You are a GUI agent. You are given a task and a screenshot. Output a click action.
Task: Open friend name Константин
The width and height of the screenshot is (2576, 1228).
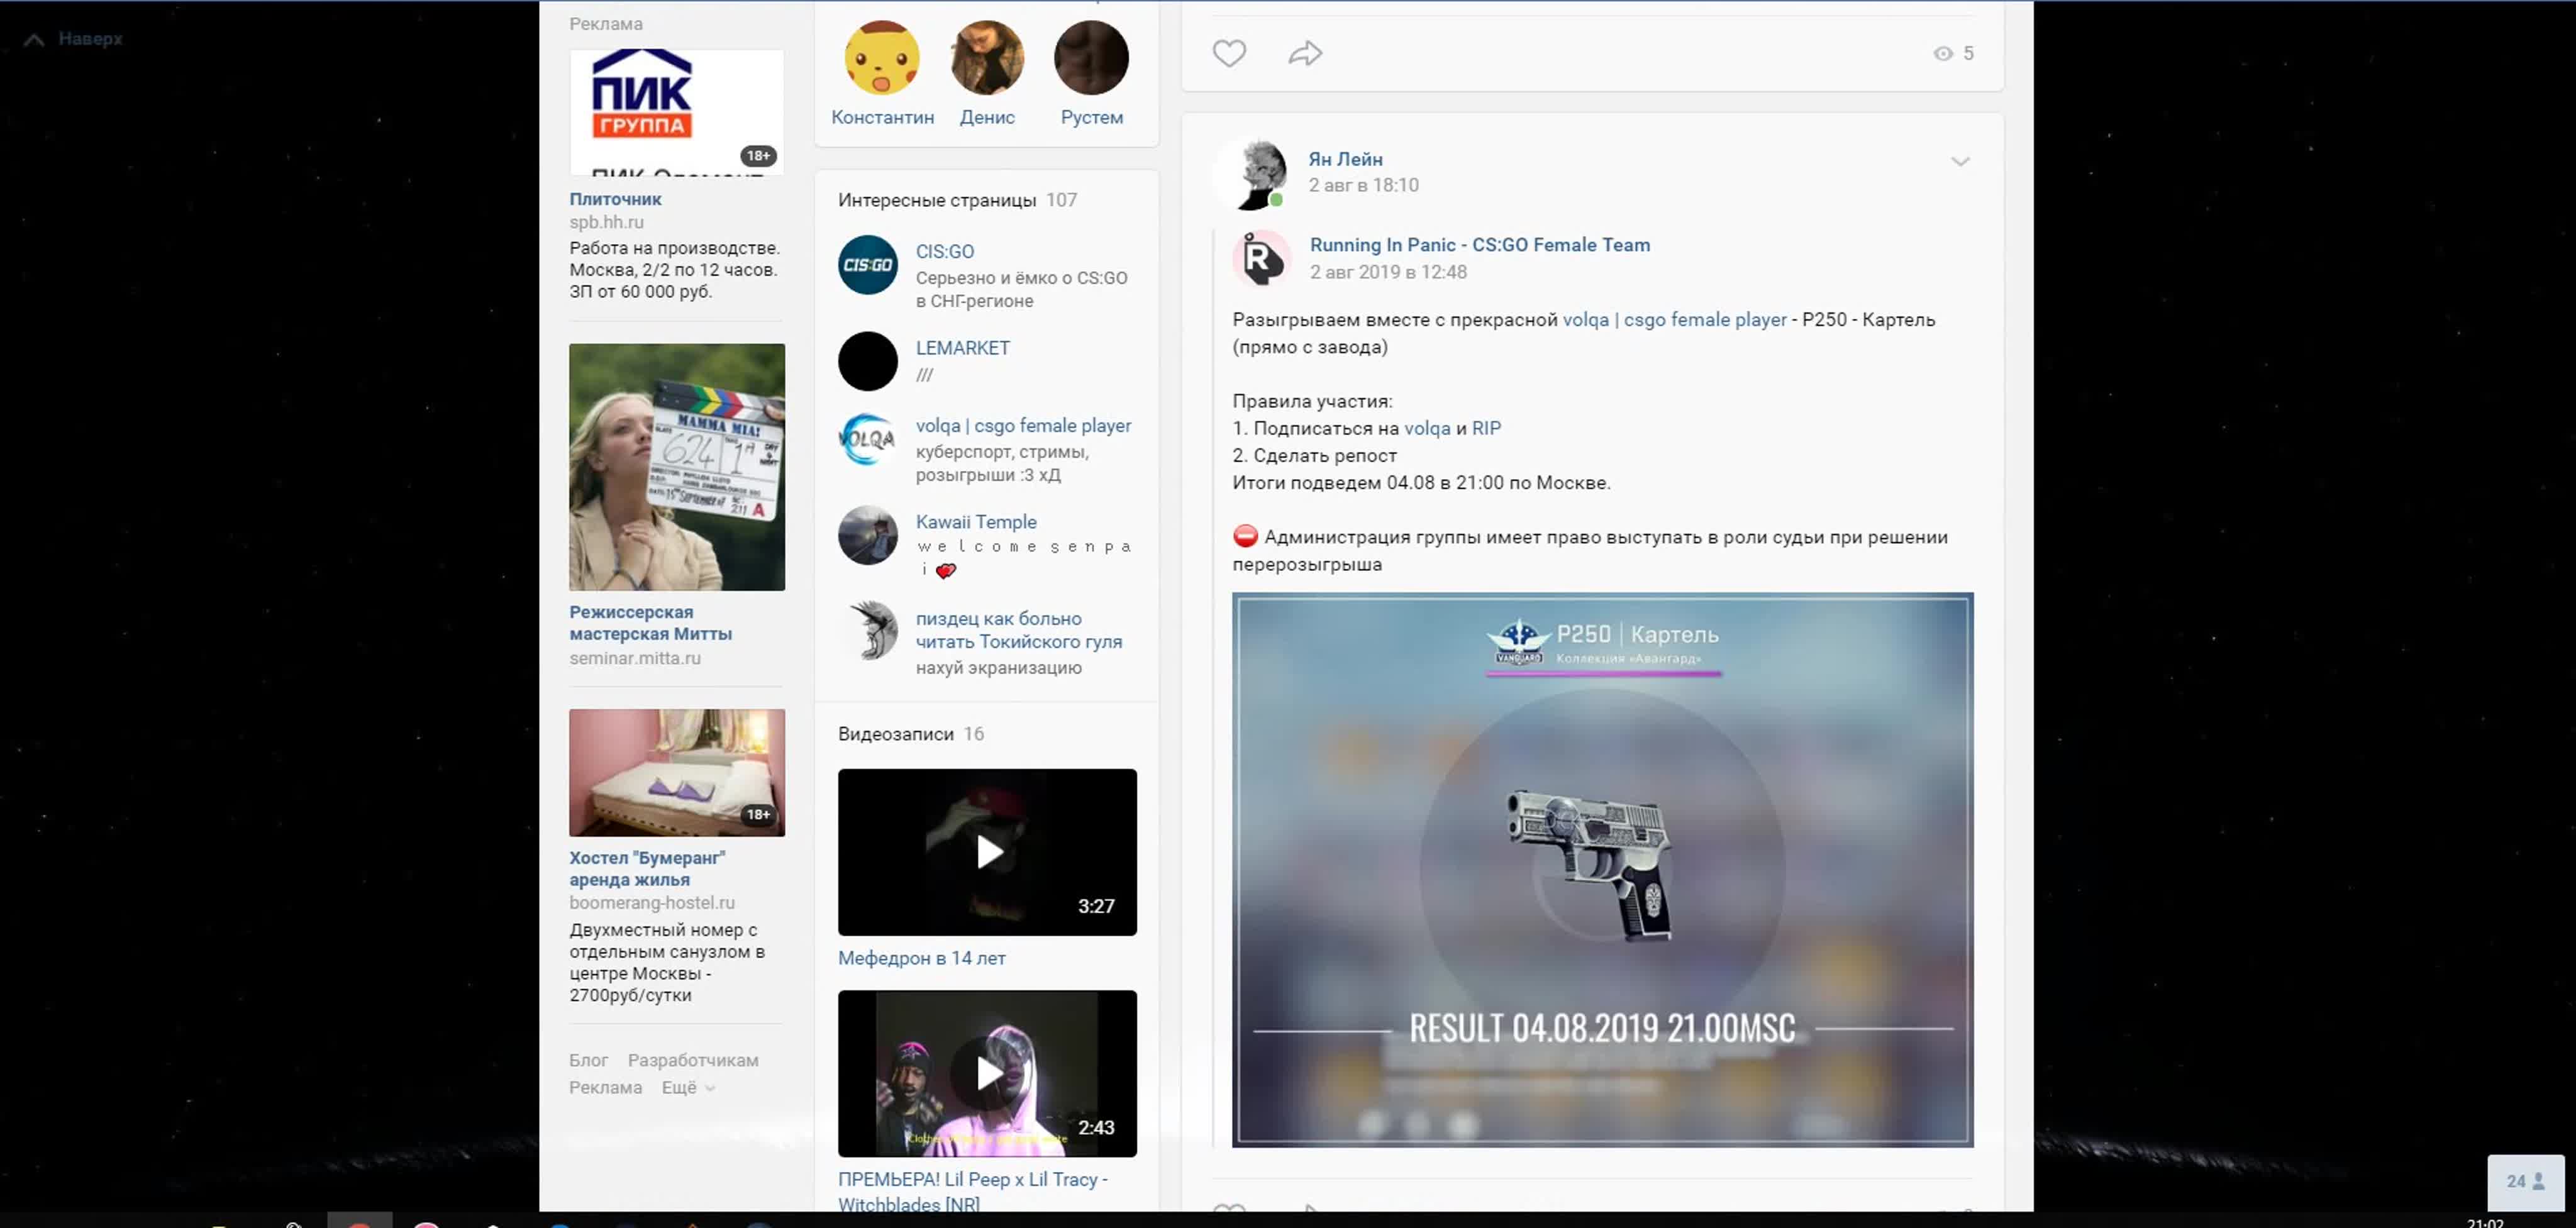point(882,117)
